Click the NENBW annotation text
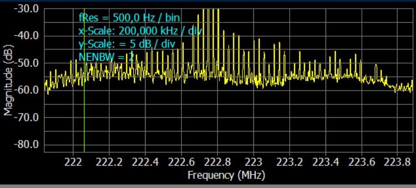The height and width of the screenshot is (188, 416). [106, 56]
